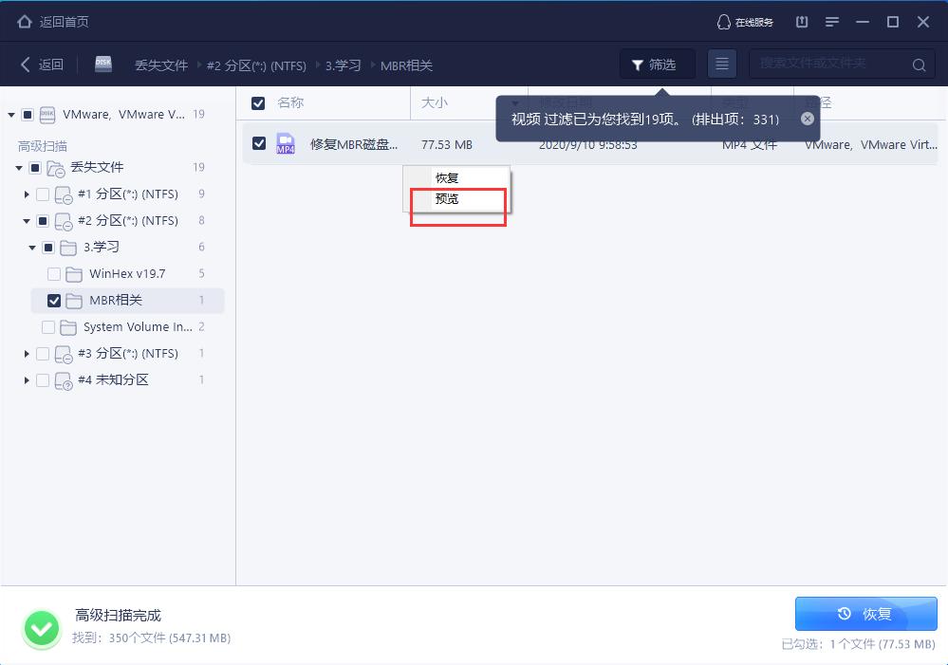The height and width of the screenshot is (665, 948).
Task: Check the WinHex v19.7 folder checkbox
Action: point(54,273)
